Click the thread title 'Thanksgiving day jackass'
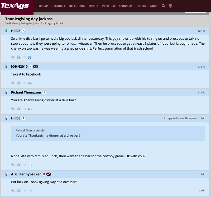 pyautogui.click(x=28, y=19)
